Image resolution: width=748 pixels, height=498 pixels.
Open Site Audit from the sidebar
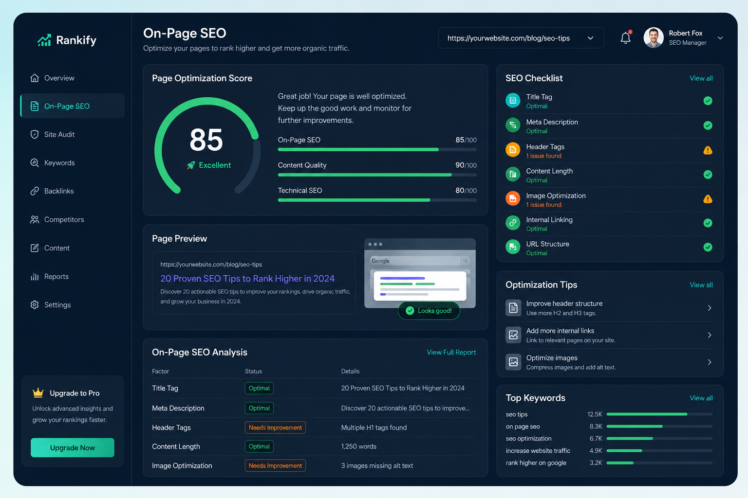72,134
